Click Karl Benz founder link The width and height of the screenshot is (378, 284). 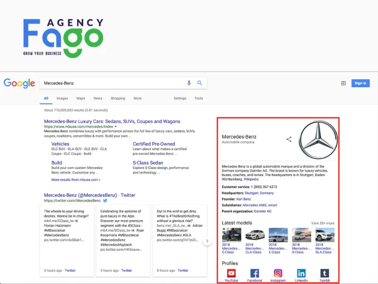point(243,199)
